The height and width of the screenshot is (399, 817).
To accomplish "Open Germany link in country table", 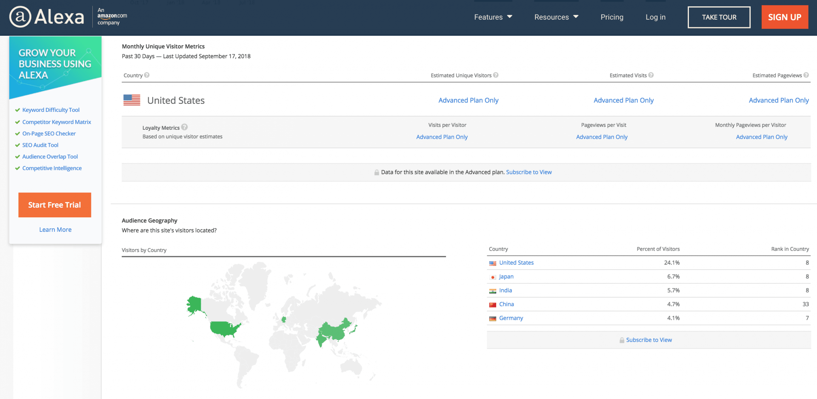I will coord(511,318).
